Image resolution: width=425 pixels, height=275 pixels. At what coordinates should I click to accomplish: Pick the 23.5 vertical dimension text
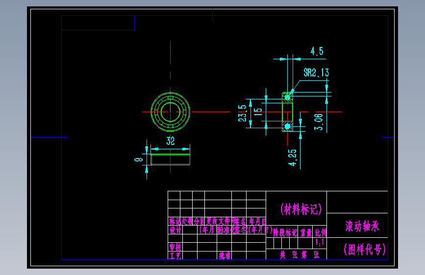pos(242,113)
